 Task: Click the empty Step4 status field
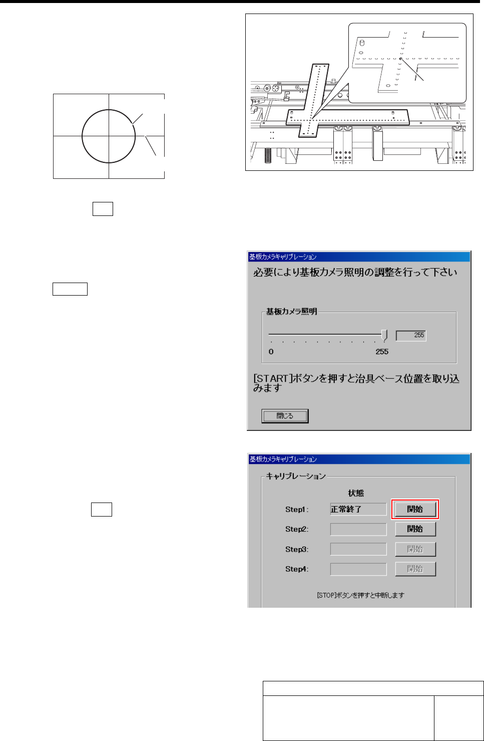[x=358, y=569]
